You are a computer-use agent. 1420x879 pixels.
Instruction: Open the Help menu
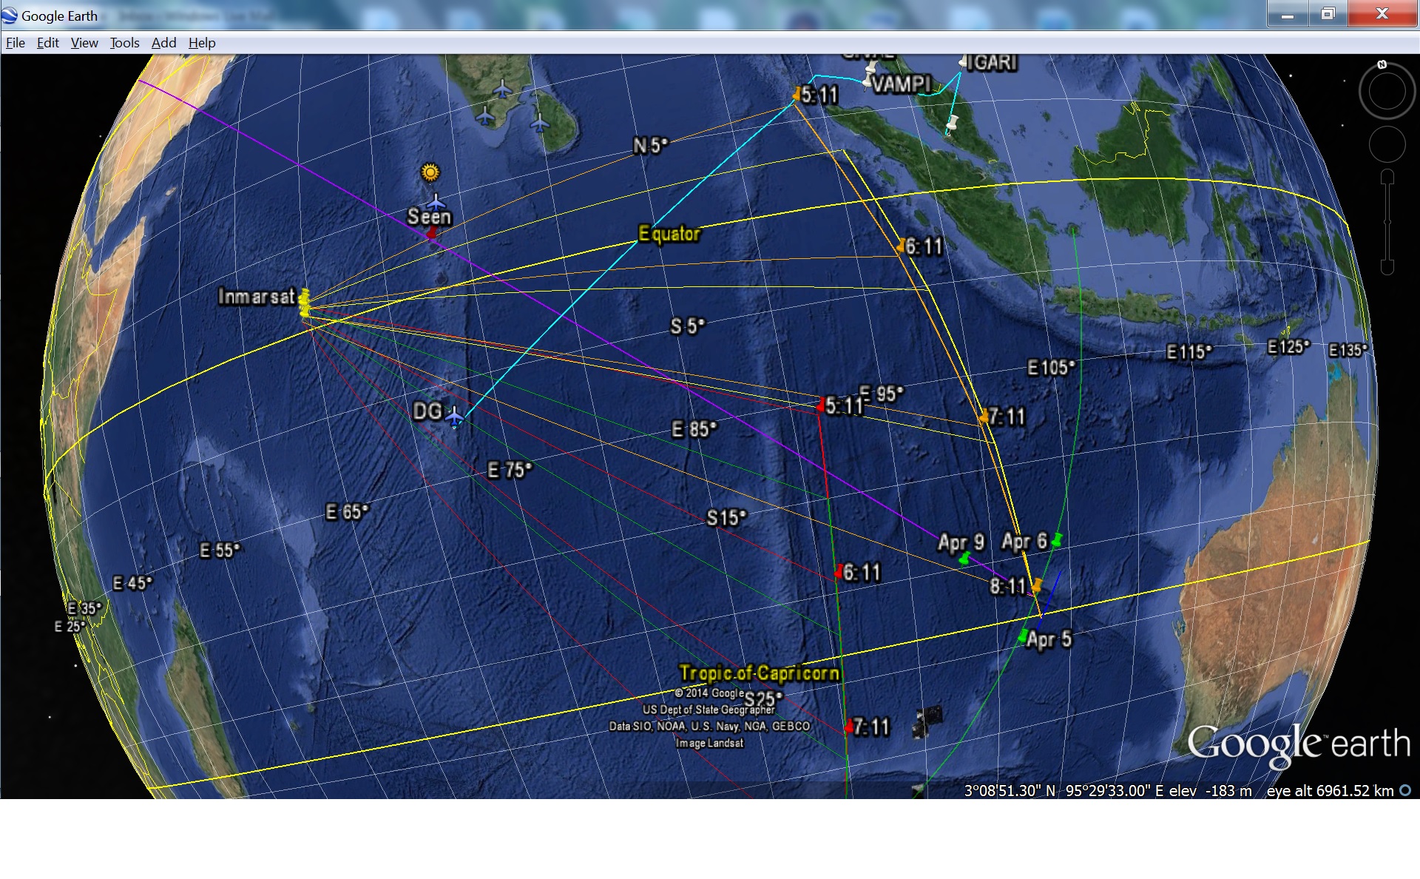pyautogui.click(x=202, y=43)
